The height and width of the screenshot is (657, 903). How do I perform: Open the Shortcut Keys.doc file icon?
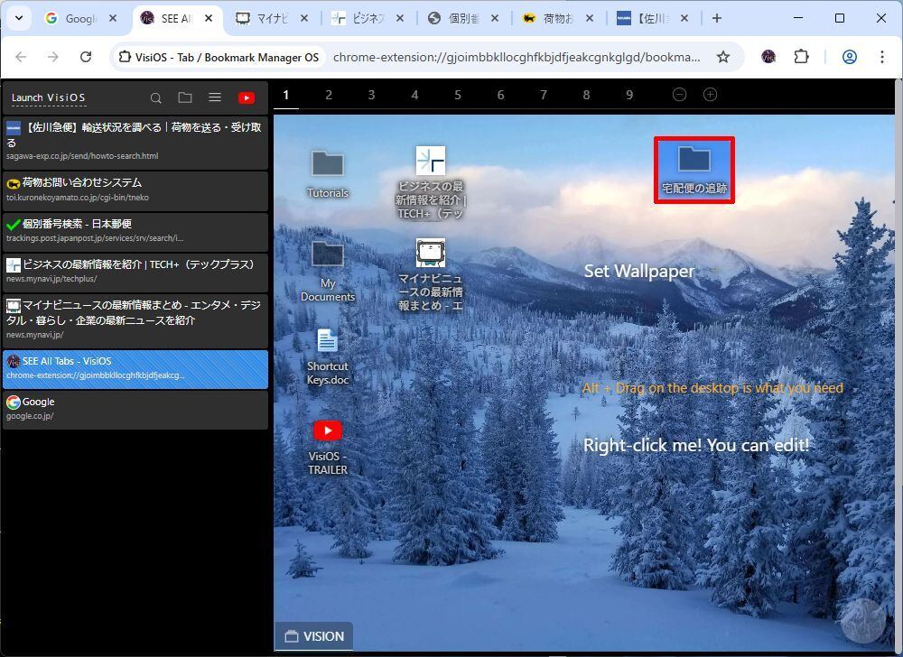[328, 357]
